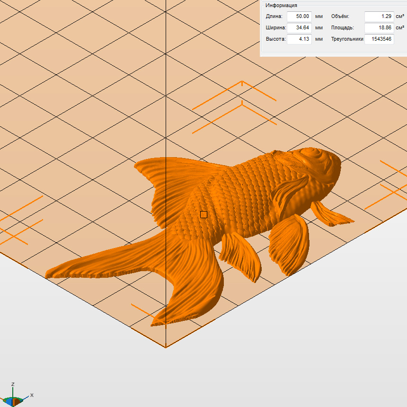
Task: Click the Длина label text
Action: [274, 16]
